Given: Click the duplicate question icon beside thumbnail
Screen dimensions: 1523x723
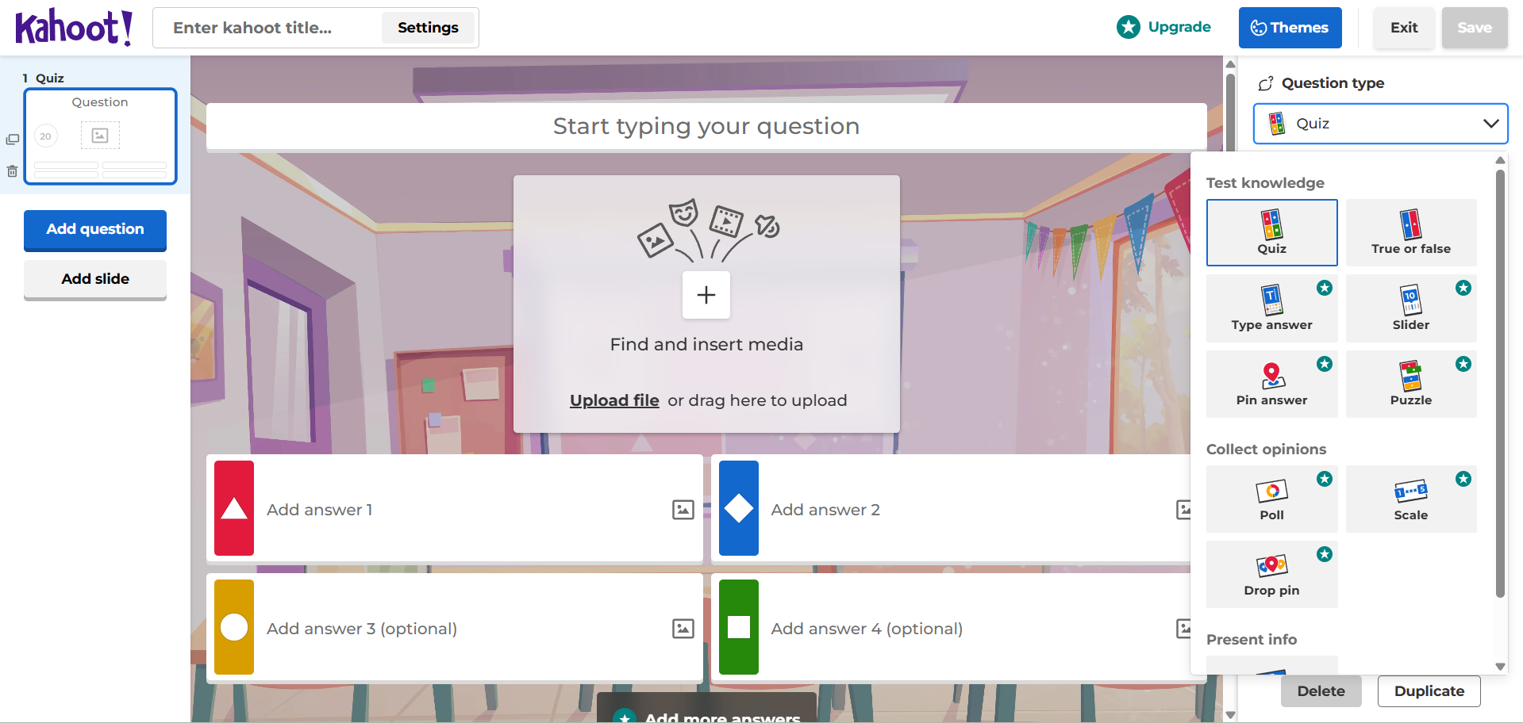Looking at the screenshot, I should 12,140.
